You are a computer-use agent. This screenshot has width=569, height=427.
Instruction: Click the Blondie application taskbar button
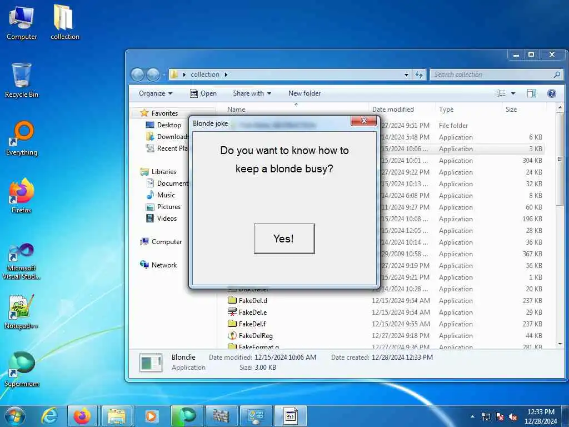click(290, 416)
